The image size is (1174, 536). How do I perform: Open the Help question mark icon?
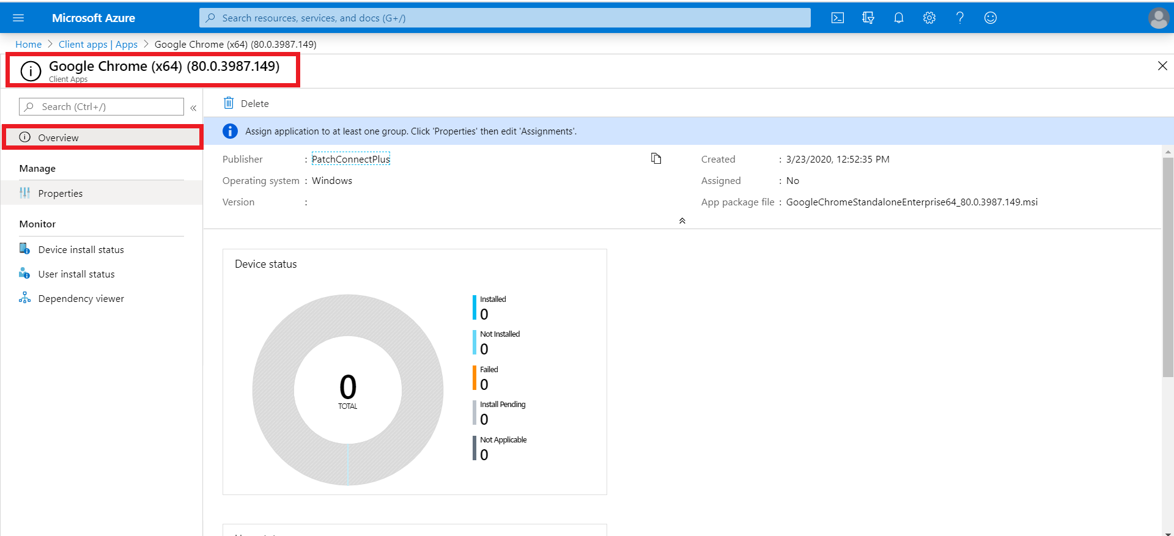959,18
